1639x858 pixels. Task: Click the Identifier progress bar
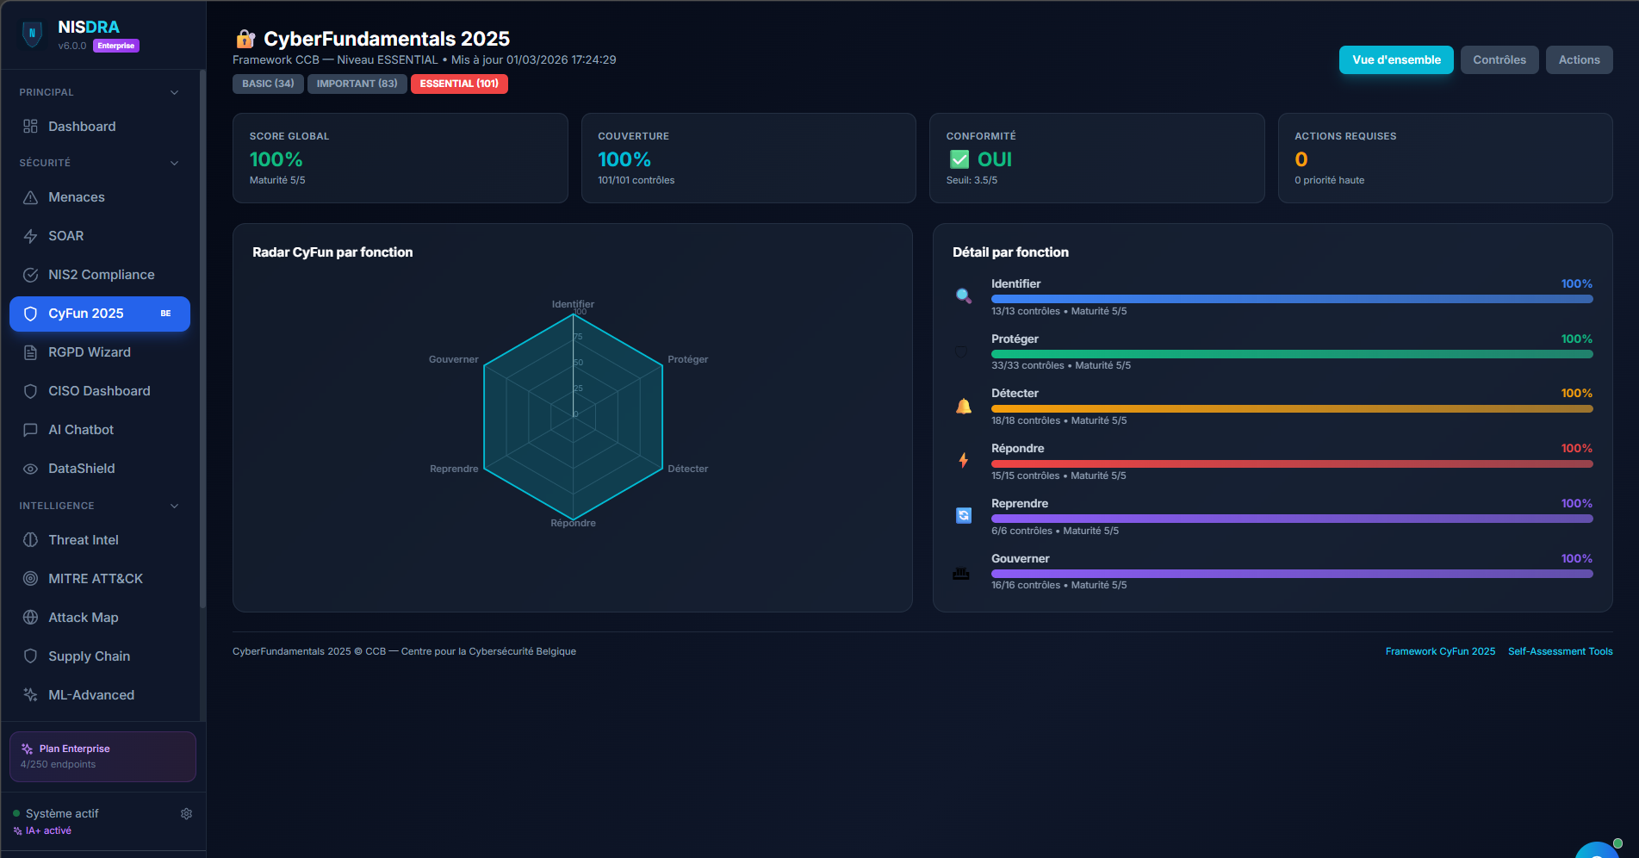[1292, 299]
